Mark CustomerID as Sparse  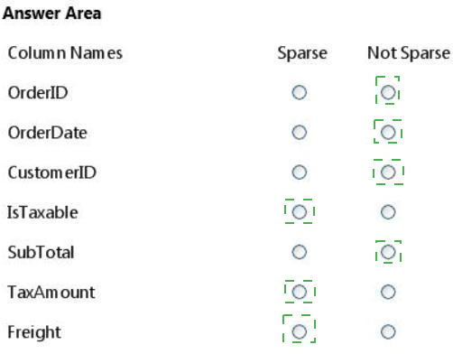[x=300, y=172]
